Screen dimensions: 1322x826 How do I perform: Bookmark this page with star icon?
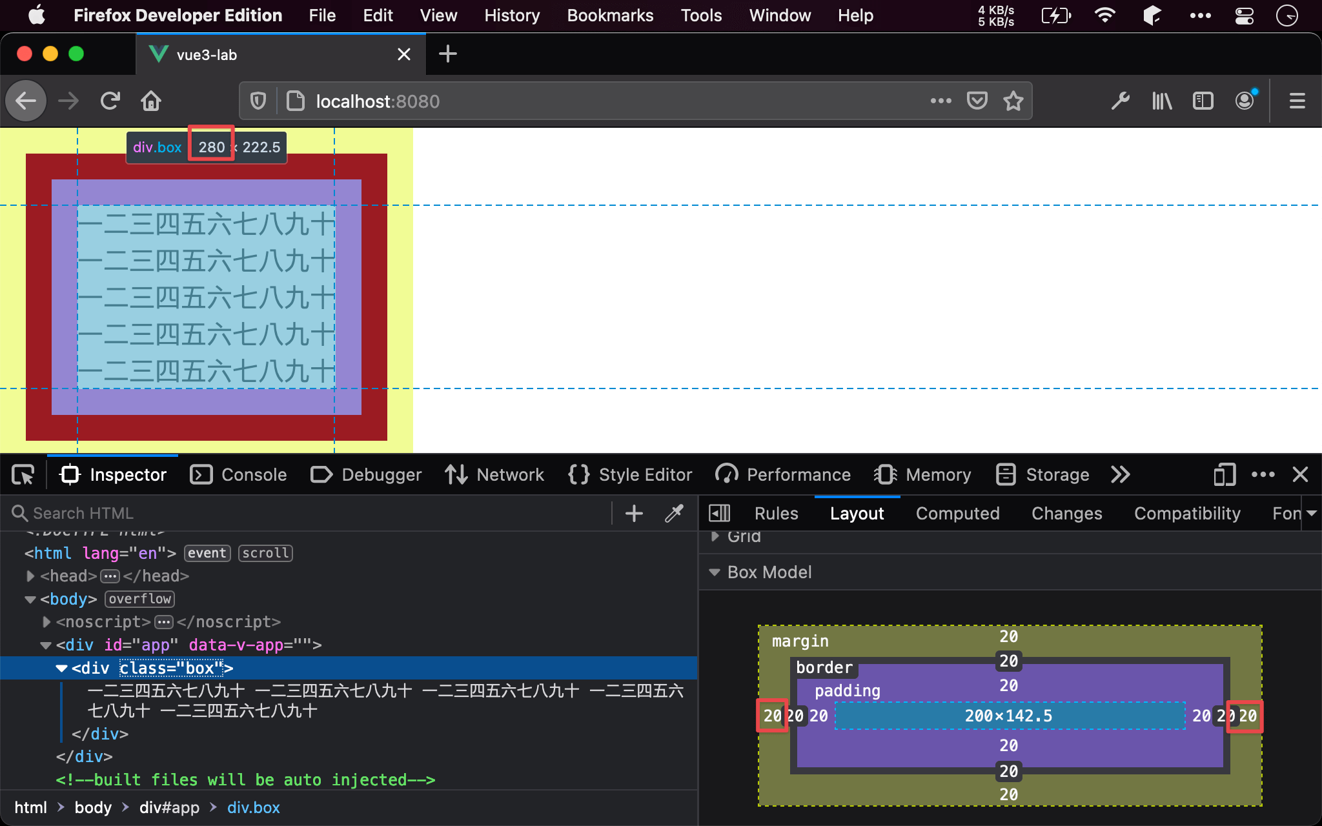pos(1013,101)
